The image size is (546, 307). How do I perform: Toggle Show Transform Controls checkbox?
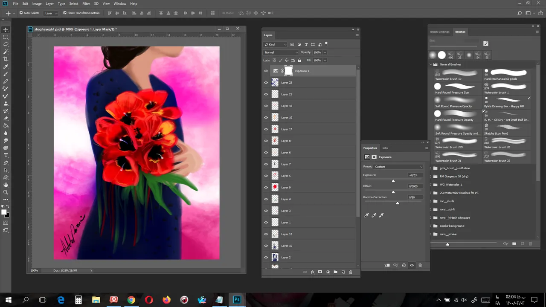(x=65, y=13)
